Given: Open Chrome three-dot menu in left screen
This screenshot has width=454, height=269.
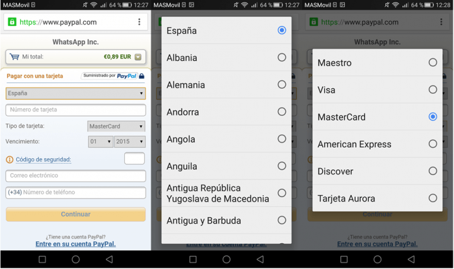Looking at the screenshot, I should pyautogui.click(x=139, y=22).
